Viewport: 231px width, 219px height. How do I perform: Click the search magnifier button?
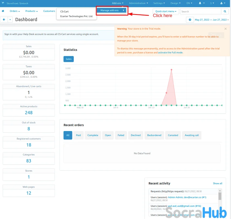point(225,12)
